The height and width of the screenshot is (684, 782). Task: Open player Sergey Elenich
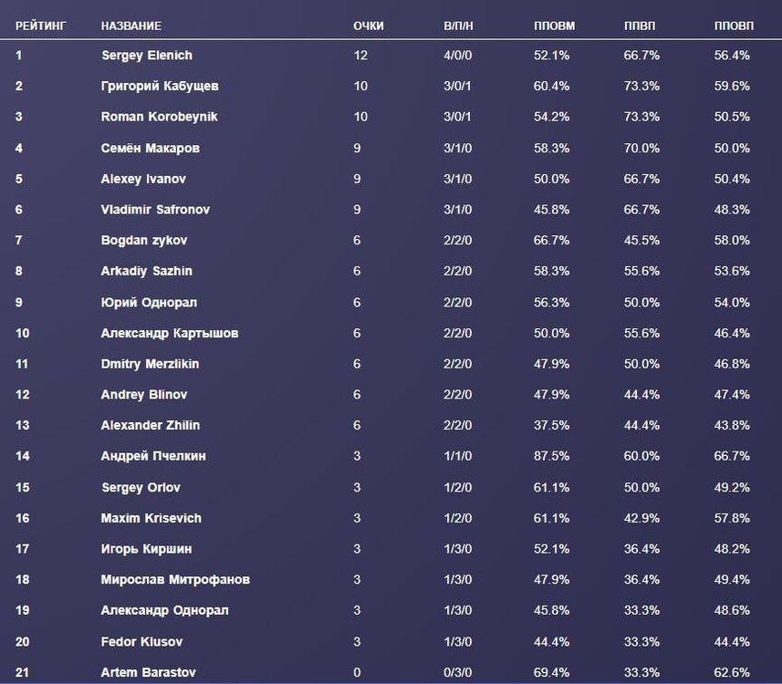147,56
